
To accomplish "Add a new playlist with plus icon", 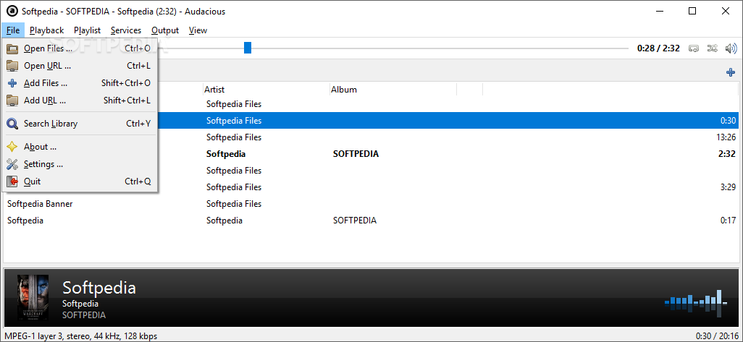I will point(731,72).
